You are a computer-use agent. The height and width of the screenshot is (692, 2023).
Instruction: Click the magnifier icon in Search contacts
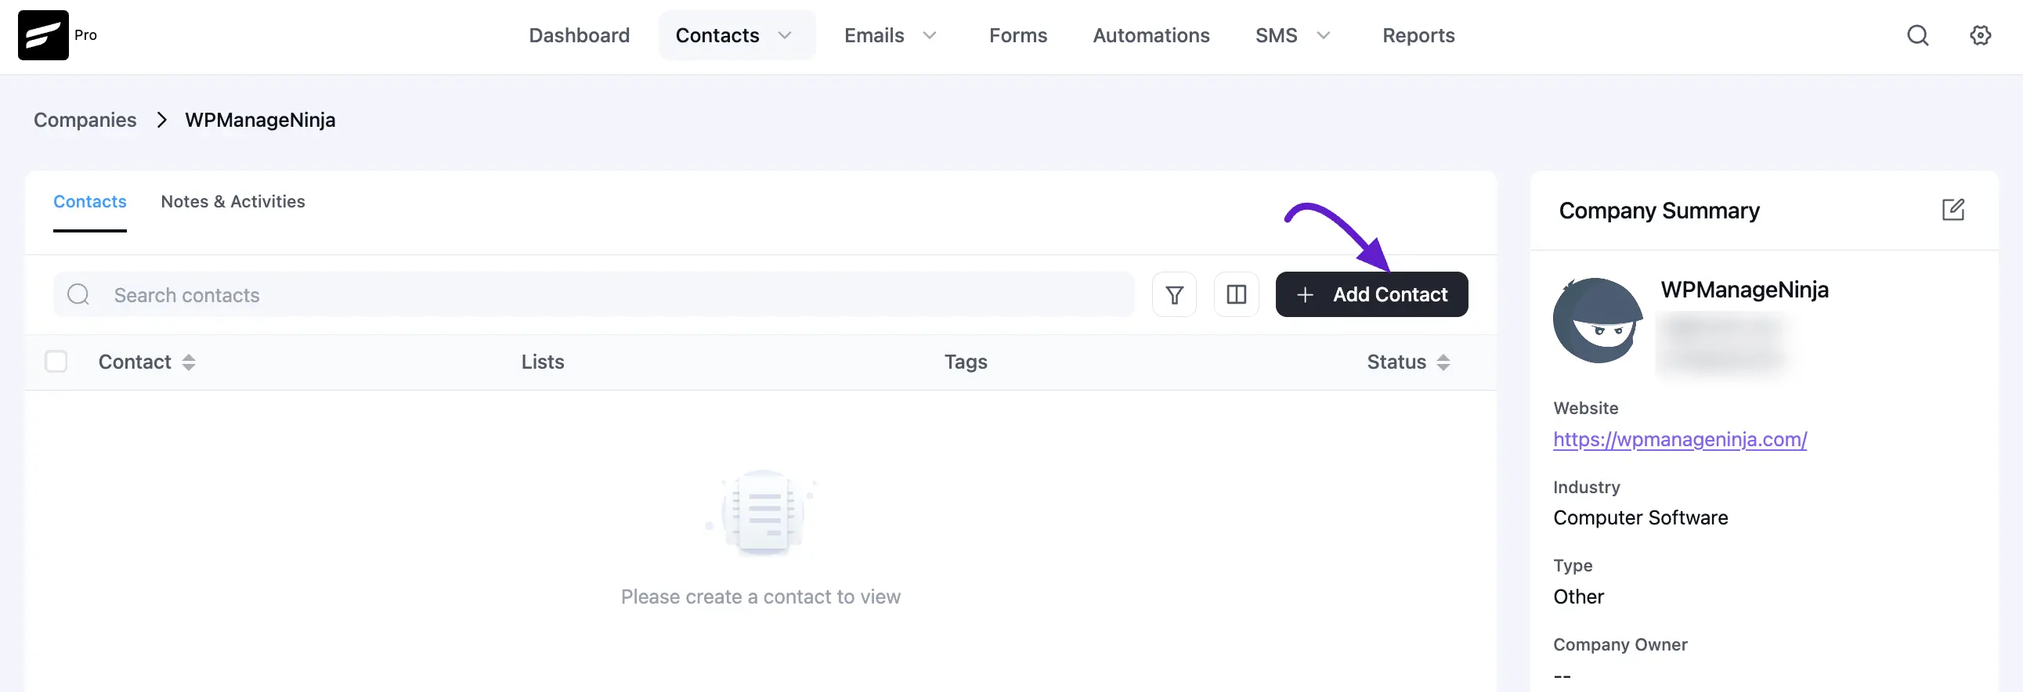pyautogui.click(x=78, y=295)
